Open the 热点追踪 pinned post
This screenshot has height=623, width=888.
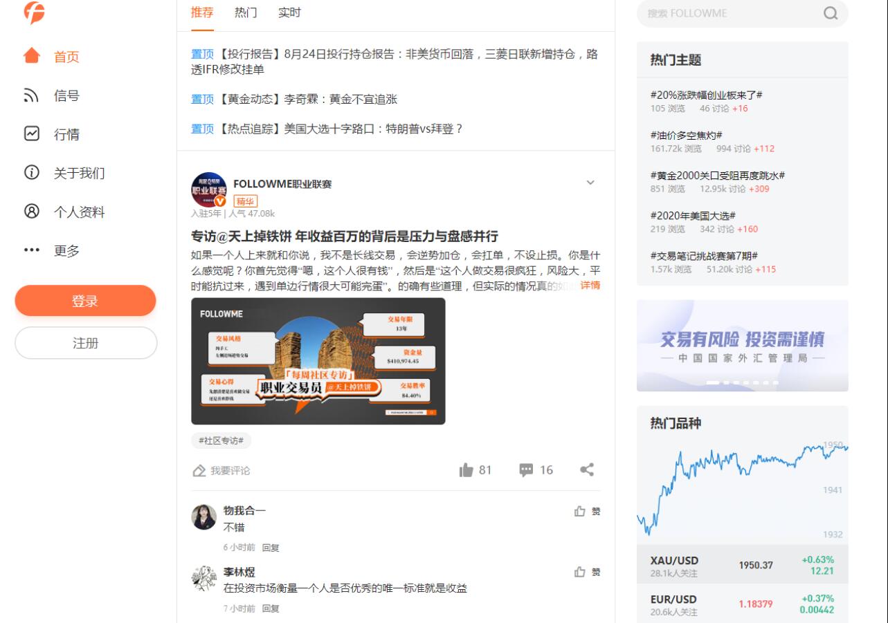(327, 129)
